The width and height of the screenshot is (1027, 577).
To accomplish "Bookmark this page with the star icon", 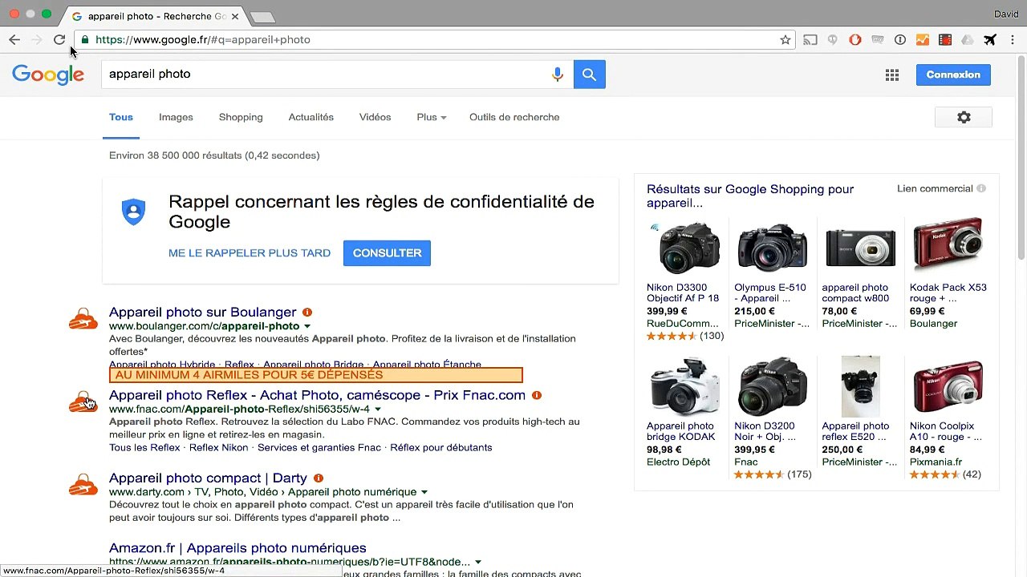I will pos(785,39).
